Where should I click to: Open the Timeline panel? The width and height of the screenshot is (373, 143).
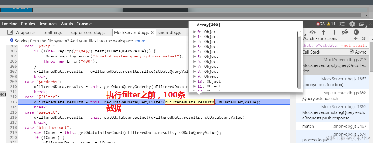coord(9,24)
